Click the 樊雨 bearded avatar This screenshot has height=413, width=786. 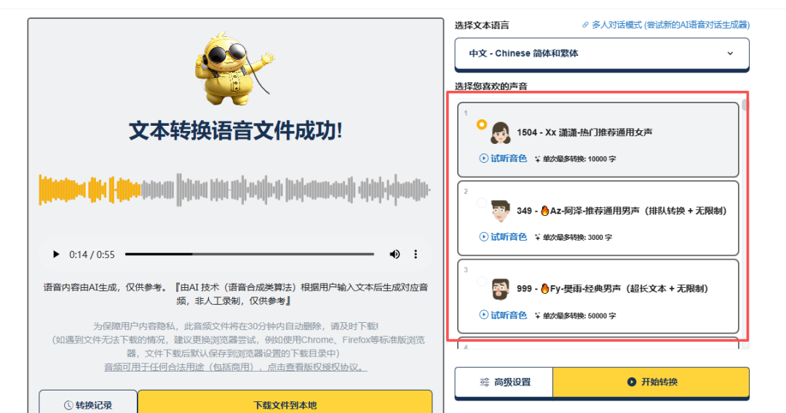pos(500,289)
